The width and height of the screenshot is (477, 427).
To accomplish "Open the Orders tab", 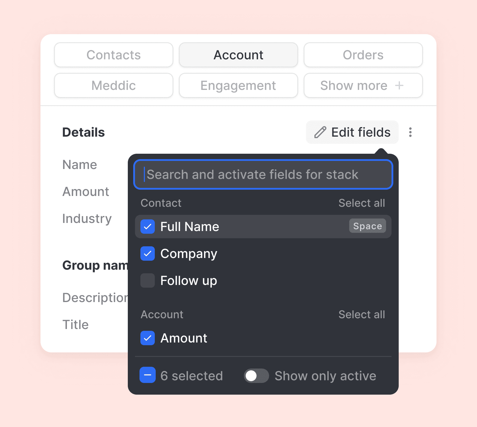I will 363,55.
